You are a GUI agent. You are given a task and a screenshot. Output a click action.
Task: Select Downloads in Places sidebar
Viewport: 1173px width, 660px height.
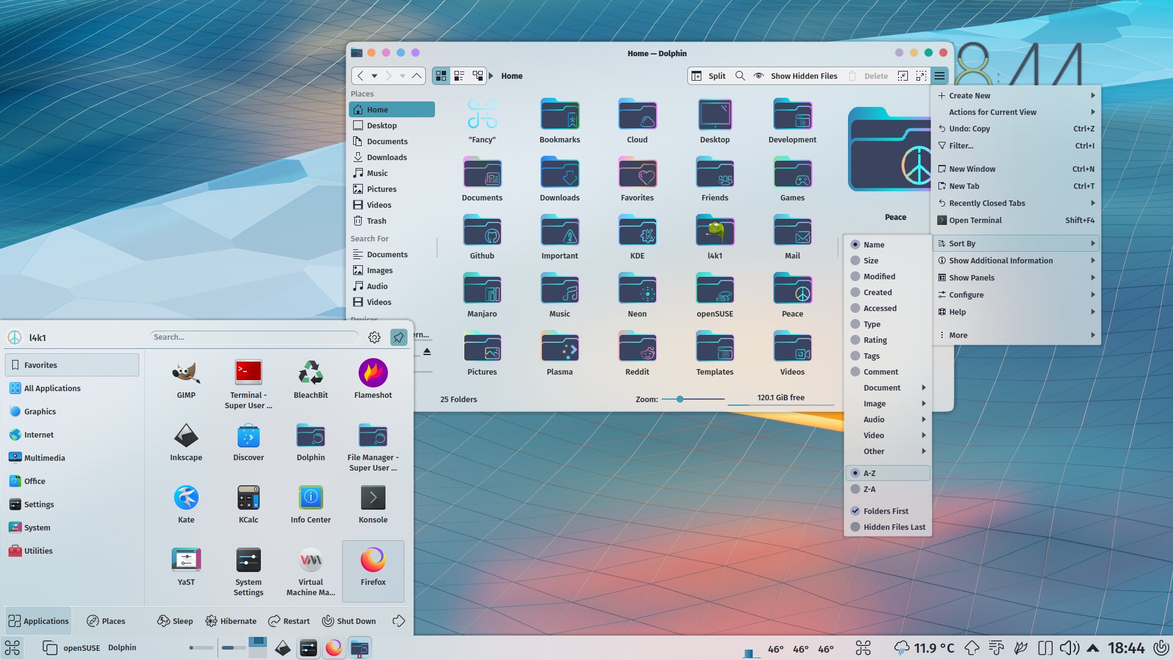[392, 157]
